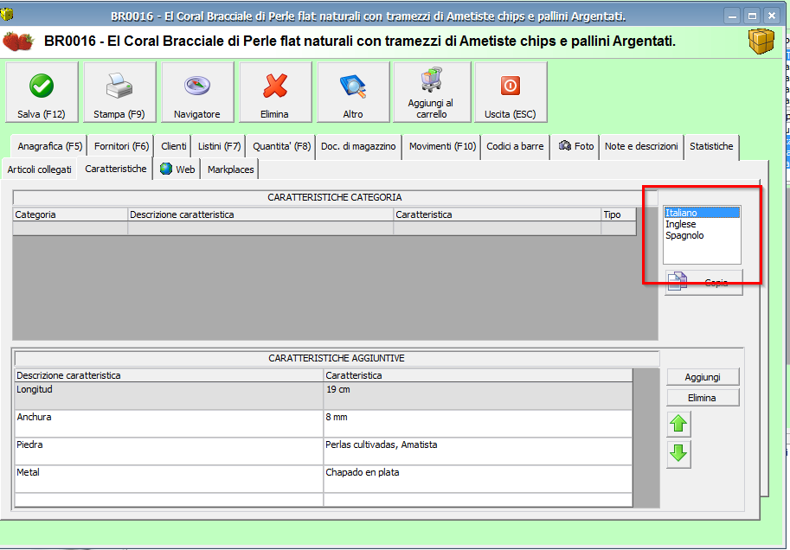Minimize the BR0016 article window
Image resolution: width=790 pixels, height=550 pixels.
pos(732,16)
